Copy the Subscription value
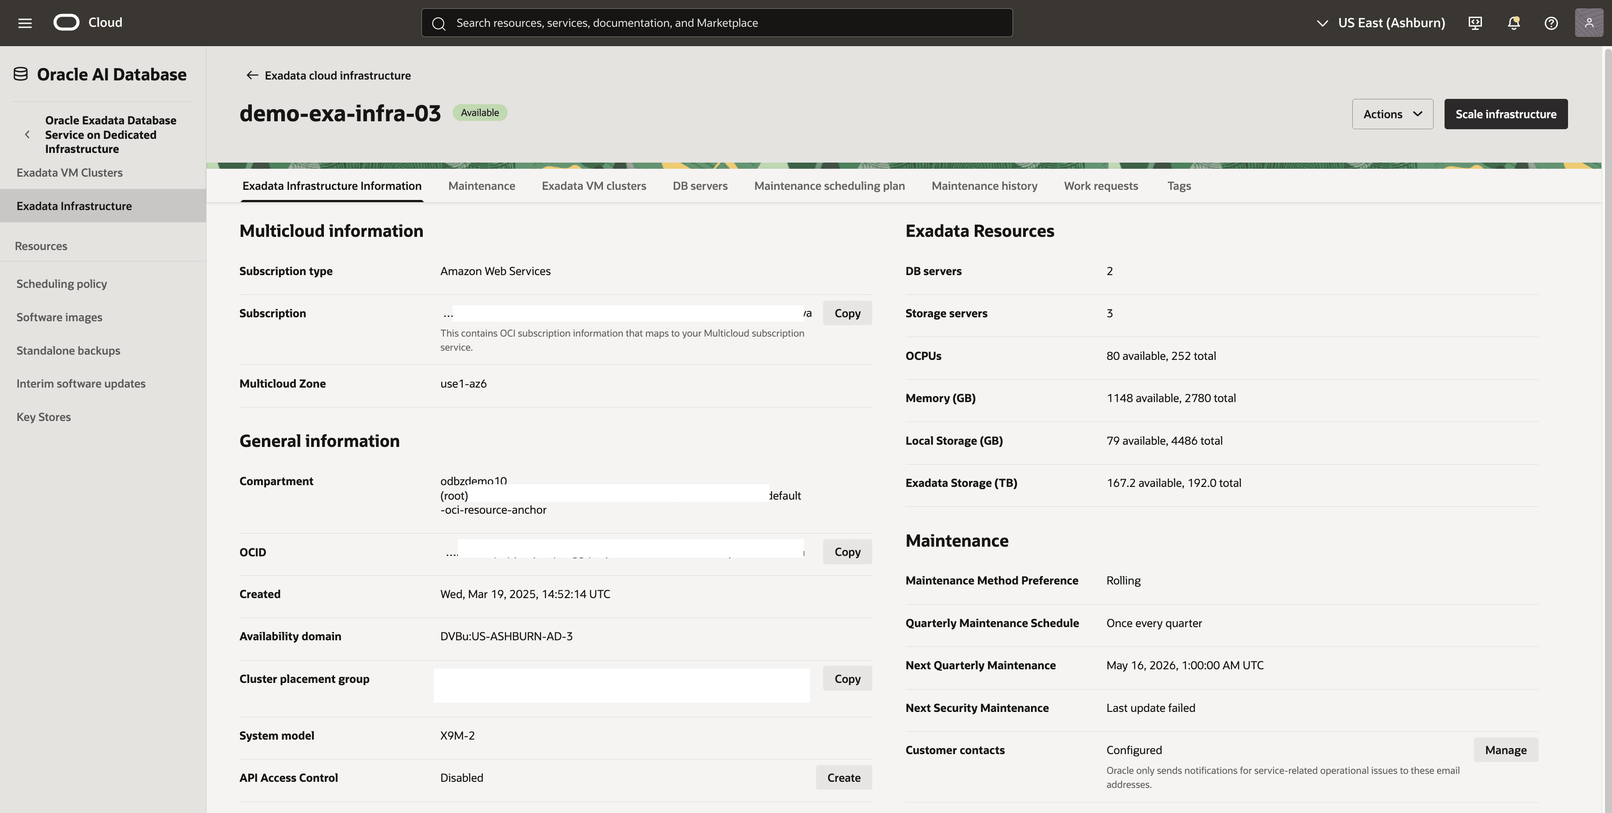1612x813 pixels. tap(847, 313)
